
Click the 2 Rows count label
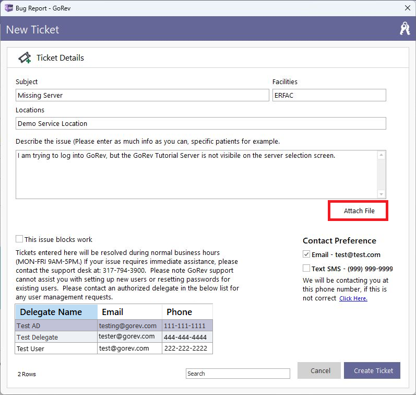[27, 374]
